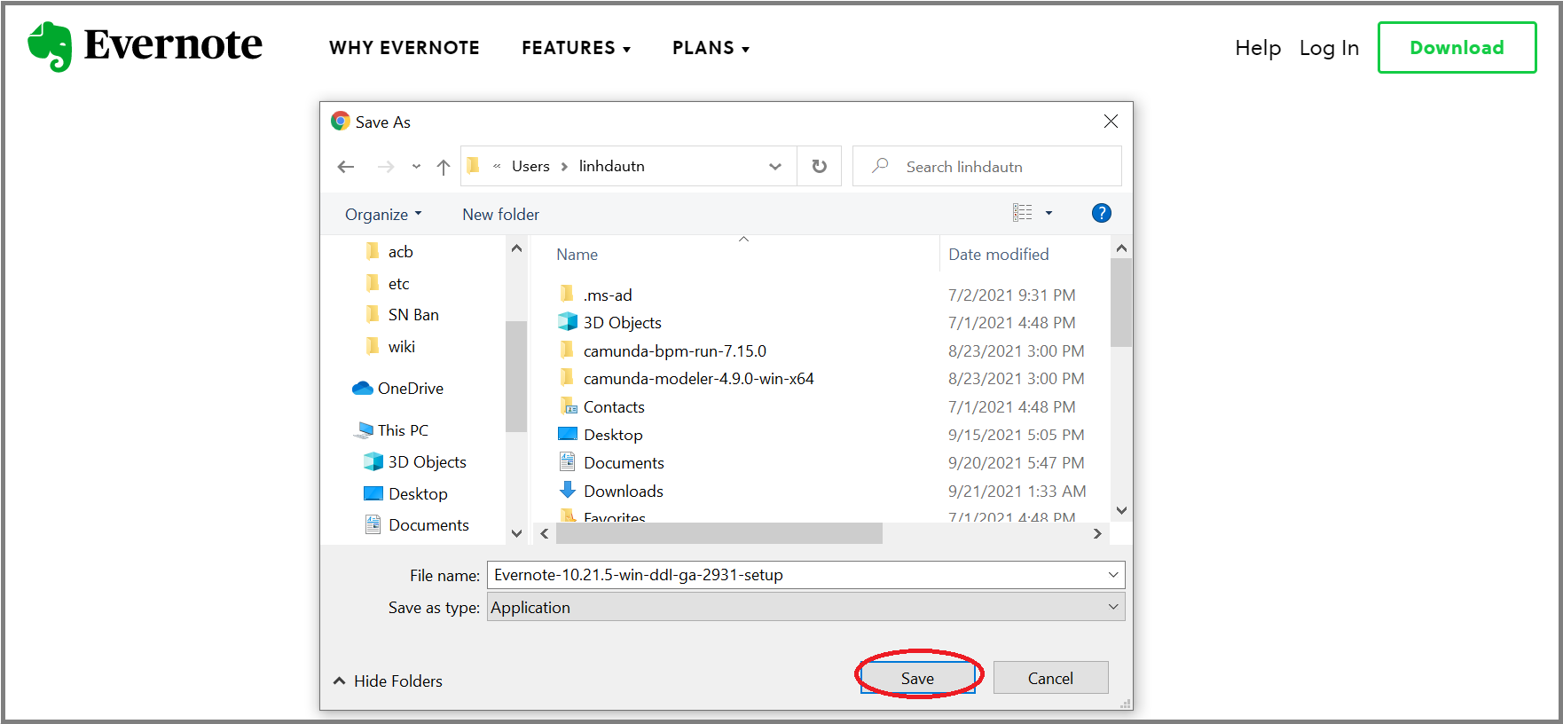Click the file list horizontal scrollbar thumb
1563x724 pixels.
(720, 533)
